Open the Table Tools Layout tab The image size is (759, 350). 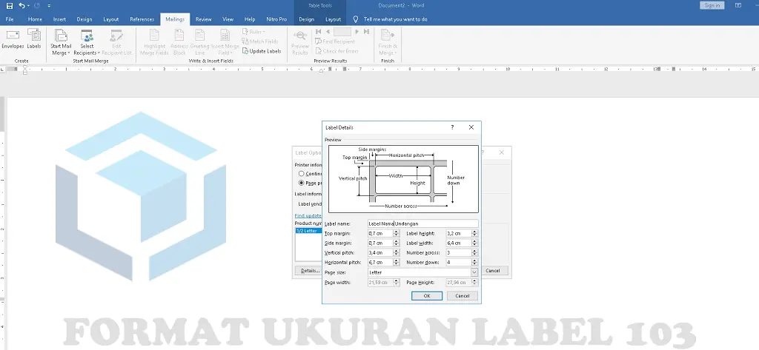coord(333,19)
